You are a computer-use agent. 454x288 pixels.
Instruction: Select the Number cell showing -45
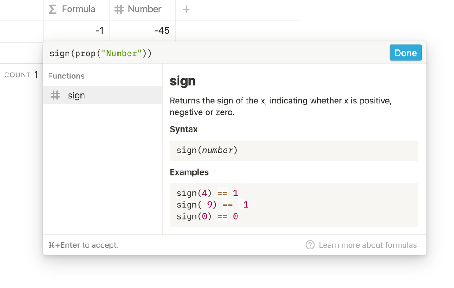tap(143, 31)
